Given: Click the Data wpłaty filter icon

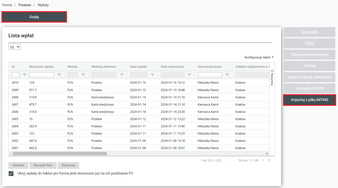Looking at the screenshot, I should [152, 75].
